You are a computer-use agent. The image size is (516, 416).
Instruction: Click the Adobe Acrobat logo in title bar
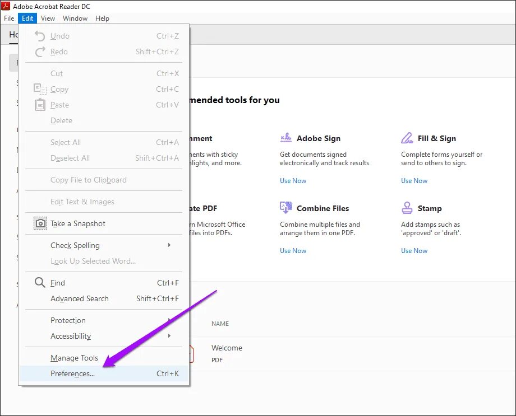coord(6,6)
